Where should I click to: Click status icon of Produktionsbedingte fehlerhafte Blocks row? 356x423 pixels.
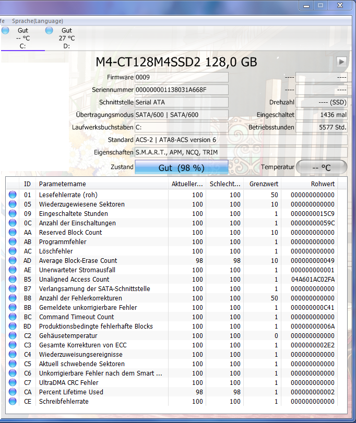tap(13, 326)
